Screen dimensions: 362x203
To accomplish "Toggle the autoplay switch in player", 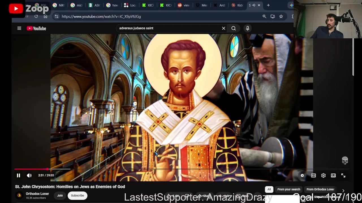I will (x=302, y=175).
